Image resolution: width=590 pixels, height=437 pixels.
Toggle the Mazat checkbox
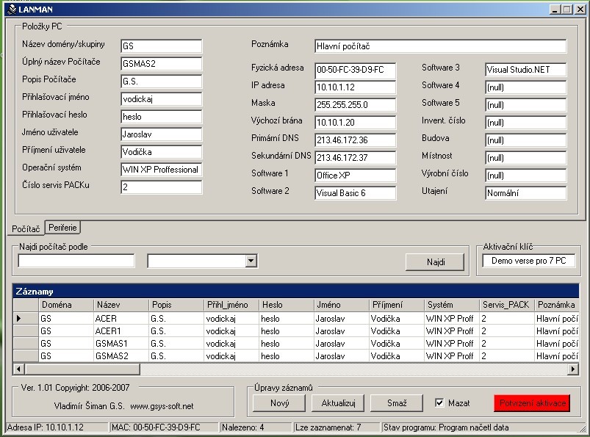pos(439,403)
